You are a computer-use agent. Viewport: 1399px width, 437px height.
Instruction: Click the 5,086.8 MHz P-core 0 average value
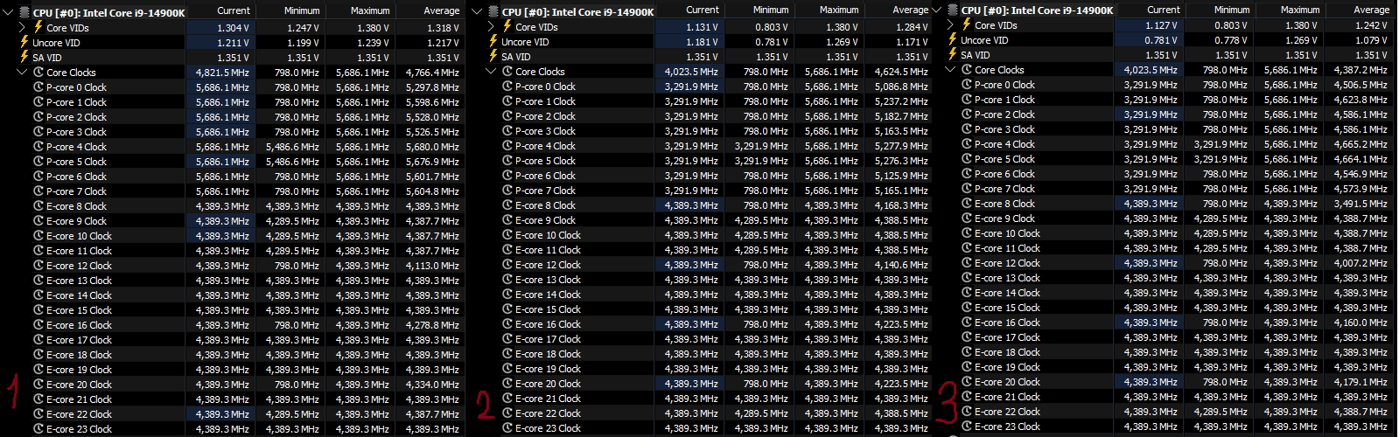[x=901, y=87]
